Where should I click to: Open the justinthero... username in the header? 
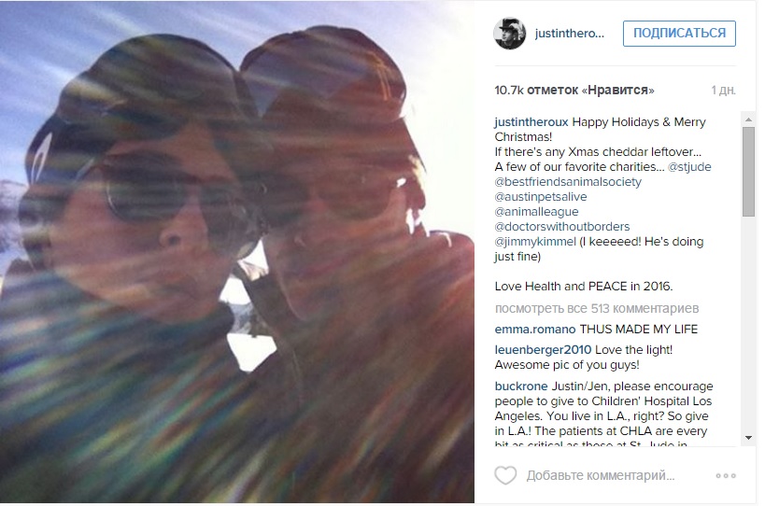click(570, 34)
